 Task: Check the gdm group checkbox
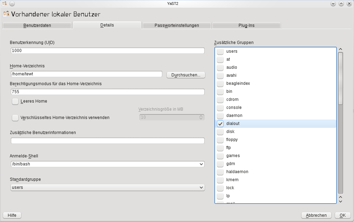[x=220, y=164]
